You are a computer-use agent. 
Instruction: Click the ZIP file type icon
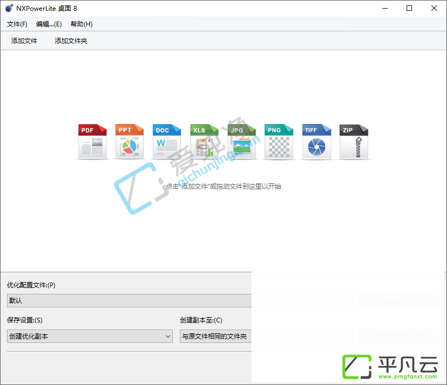[x=354, y=142]
